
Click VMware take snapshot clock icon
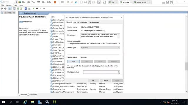(68, 2)
